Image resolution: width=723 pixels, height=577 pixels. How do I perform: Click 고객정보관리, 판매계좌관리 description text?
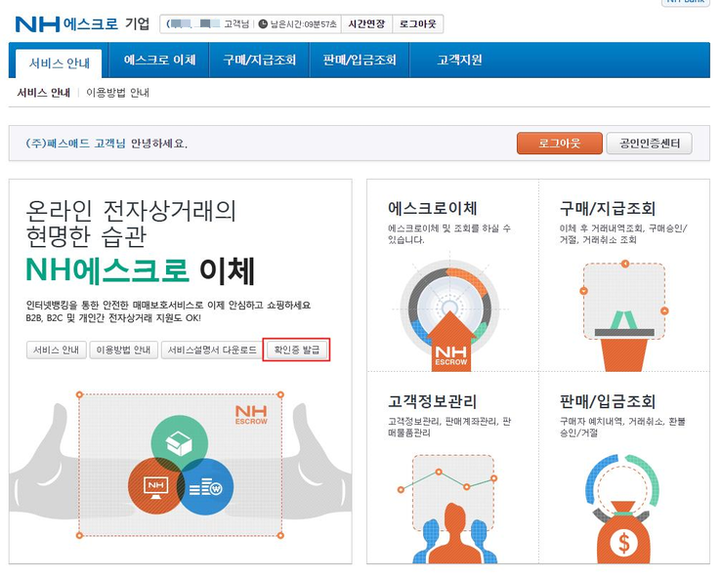tap(449, 427)
